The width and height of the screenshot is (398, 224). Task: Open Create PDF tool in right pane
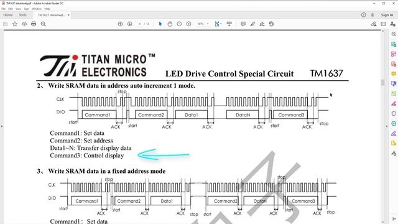pyautogui.click(x=394, y=63)
